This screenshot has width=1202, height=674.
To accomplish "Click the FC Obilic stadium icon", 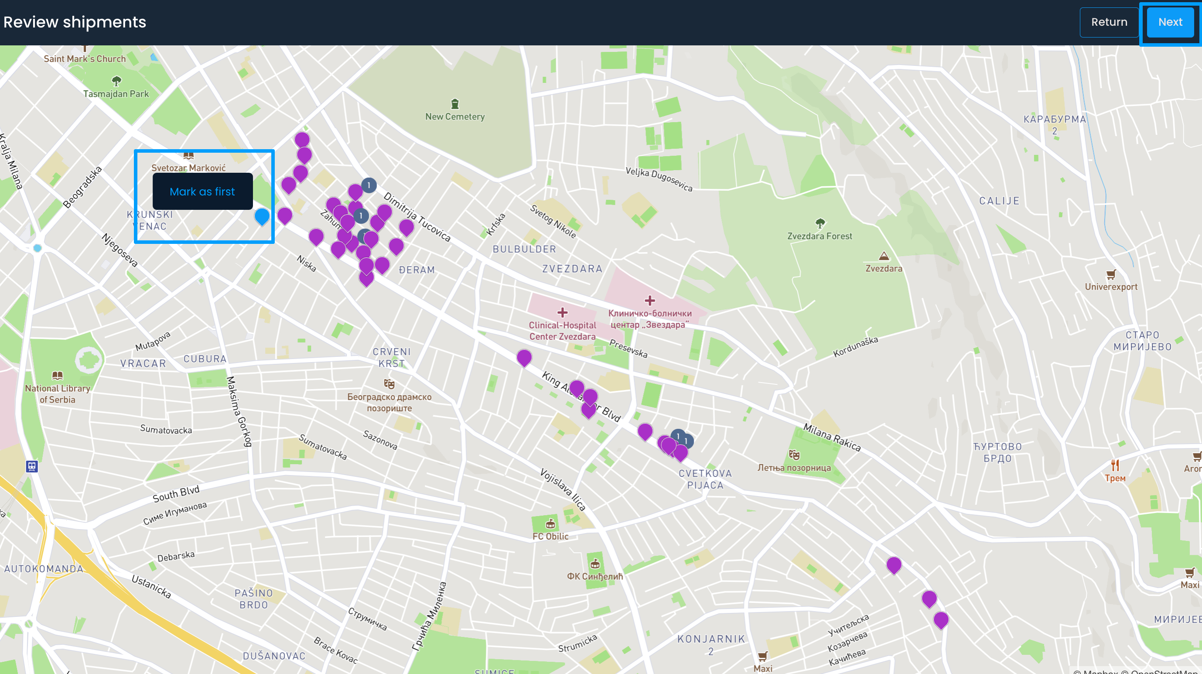I will click(550, 523).
